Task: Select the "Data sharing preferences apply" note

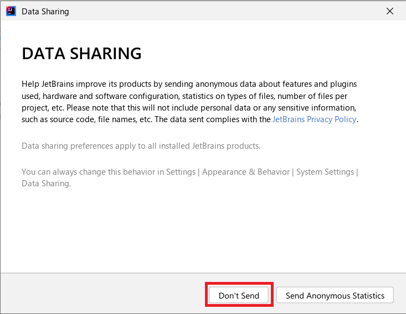Action: [x=141, y=146]
